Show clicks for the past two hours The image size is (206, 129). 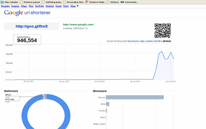point(133,41)
